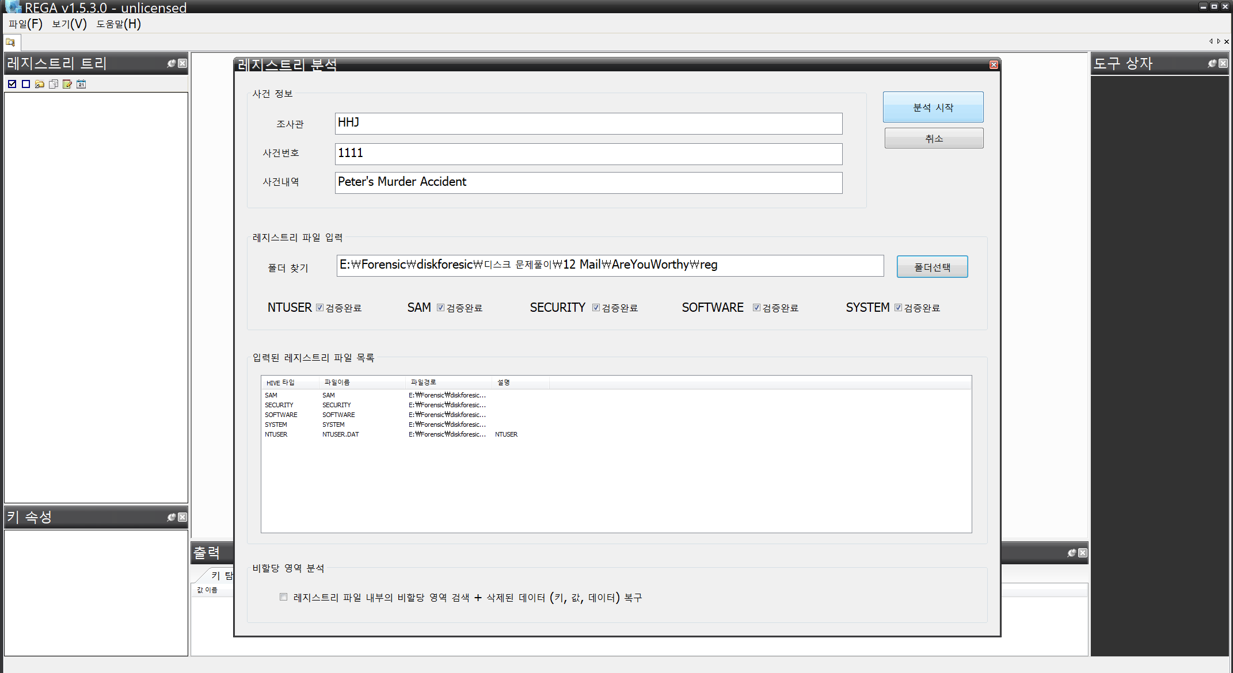1233x673 pixels.
Task: Toggle the SECURITY 검증완료 checkbox
Action: click(596, 308)
